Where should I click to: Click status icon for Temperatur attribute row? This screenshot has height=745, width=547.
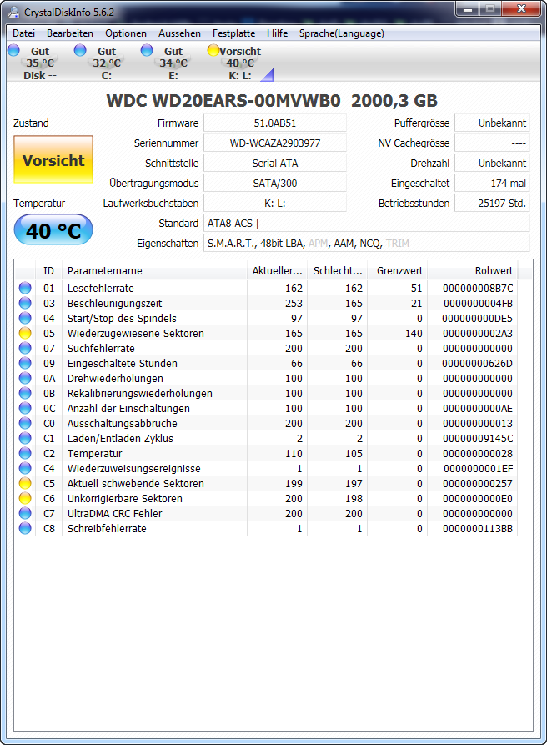25,453
